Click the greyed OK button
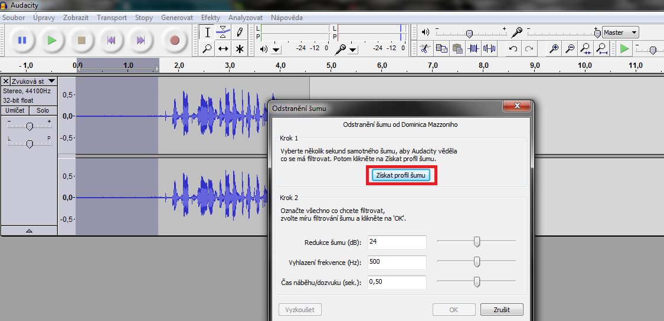The image size is (664, 321). point(453,310)
